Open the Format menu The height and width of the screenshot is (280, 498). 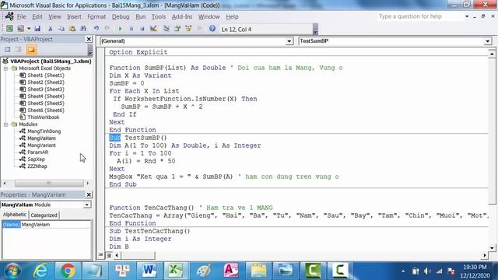96,16
